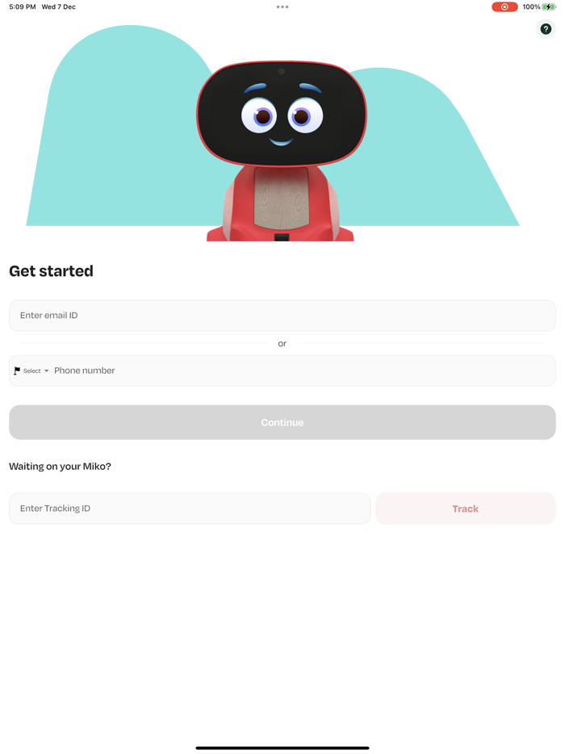The image size is (565, 754).
Task: Tap the three-dot multitasking menu
Action: 282,6
